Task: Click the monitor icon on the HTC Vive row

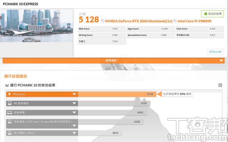Action: (10, 122)
